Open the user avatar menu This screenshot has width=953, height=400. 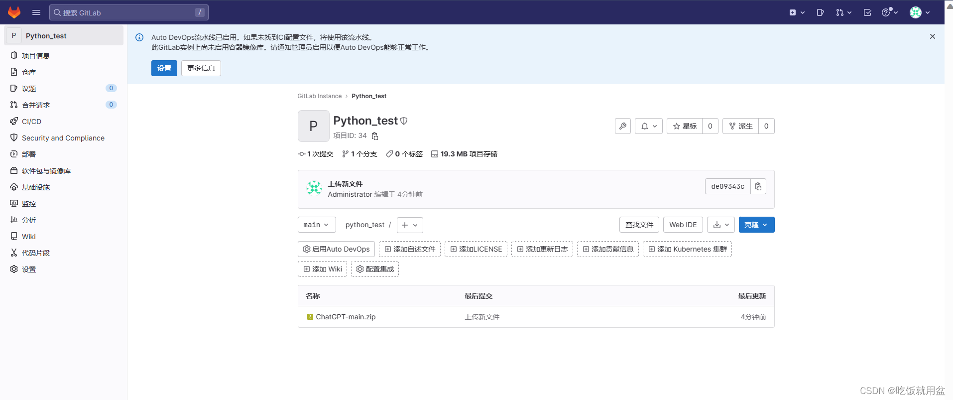[x=920, y=12]
